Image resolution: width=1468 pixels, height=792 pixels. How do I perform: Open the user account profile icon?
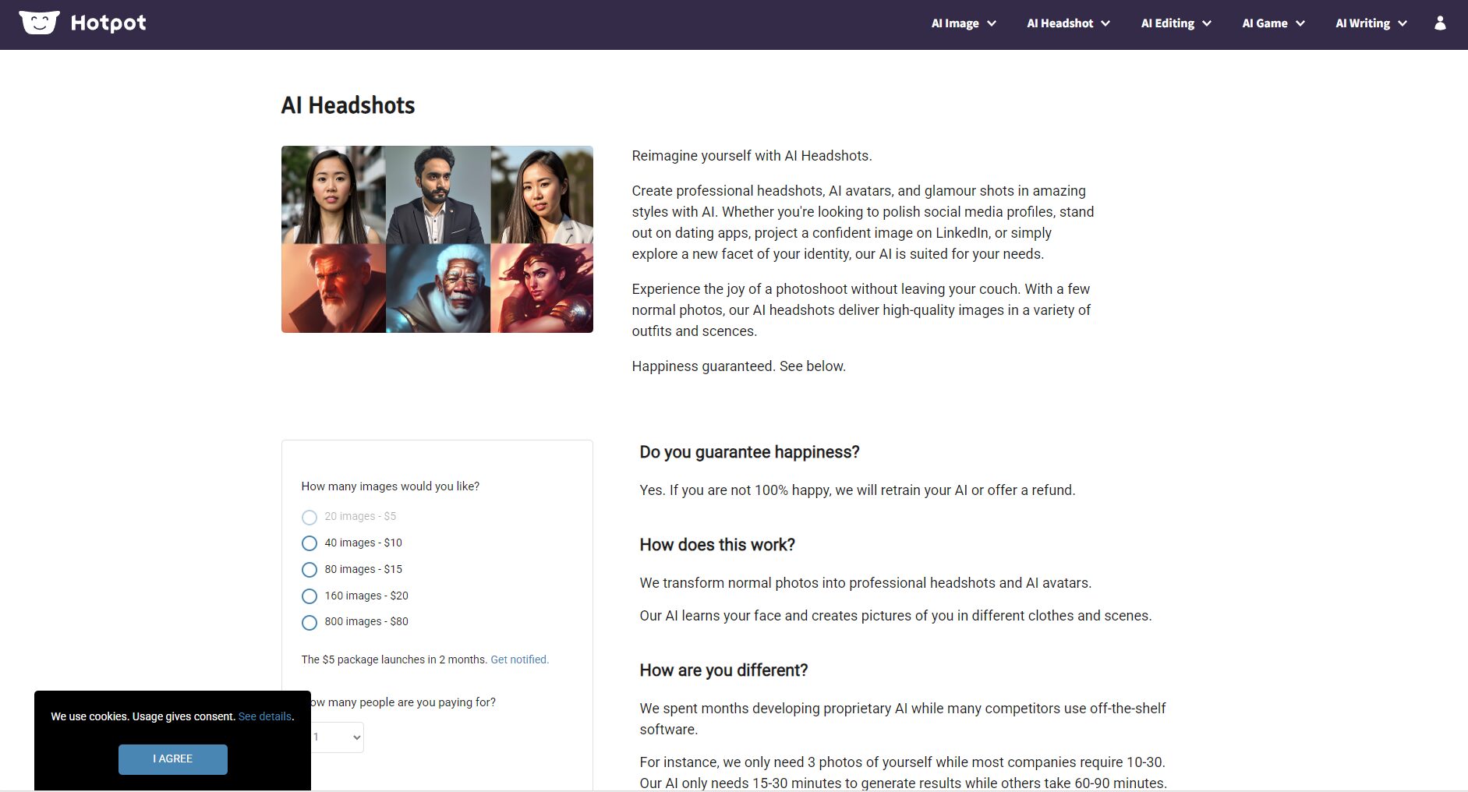click(1440, 23)
